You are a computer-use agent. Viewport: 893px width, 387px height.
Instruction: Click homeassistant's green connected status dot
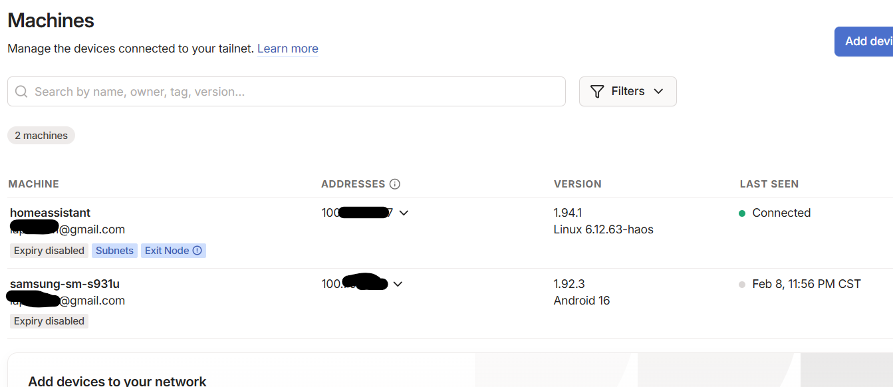[x=742, y=213]
